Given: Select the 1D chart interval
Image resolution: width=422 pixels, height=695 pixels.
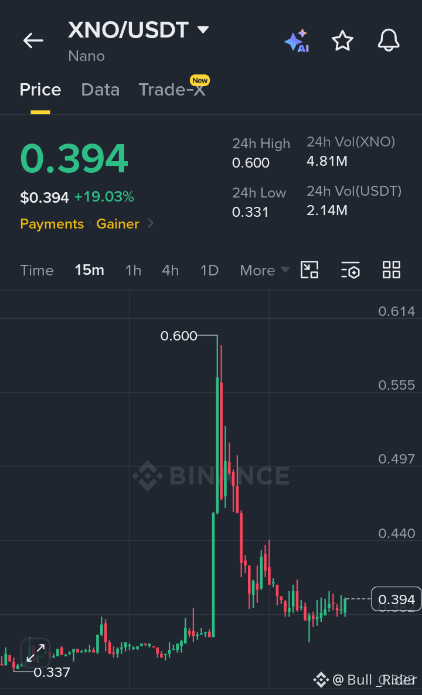Looking at the screenshot, I should pos(209,270).
